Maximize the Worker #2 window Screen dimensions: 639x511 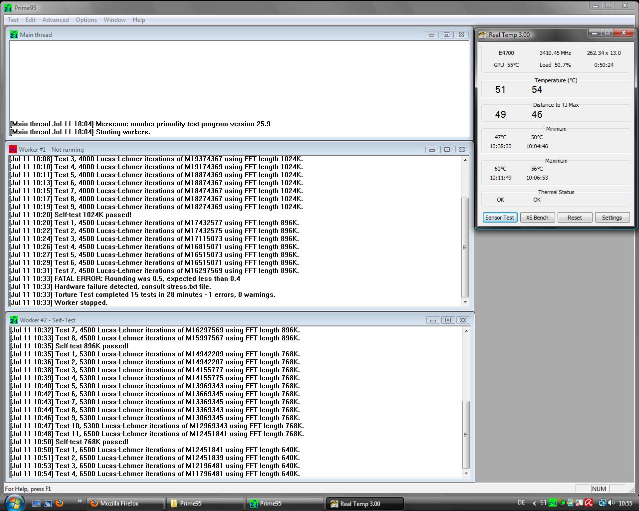pos(448,320)
